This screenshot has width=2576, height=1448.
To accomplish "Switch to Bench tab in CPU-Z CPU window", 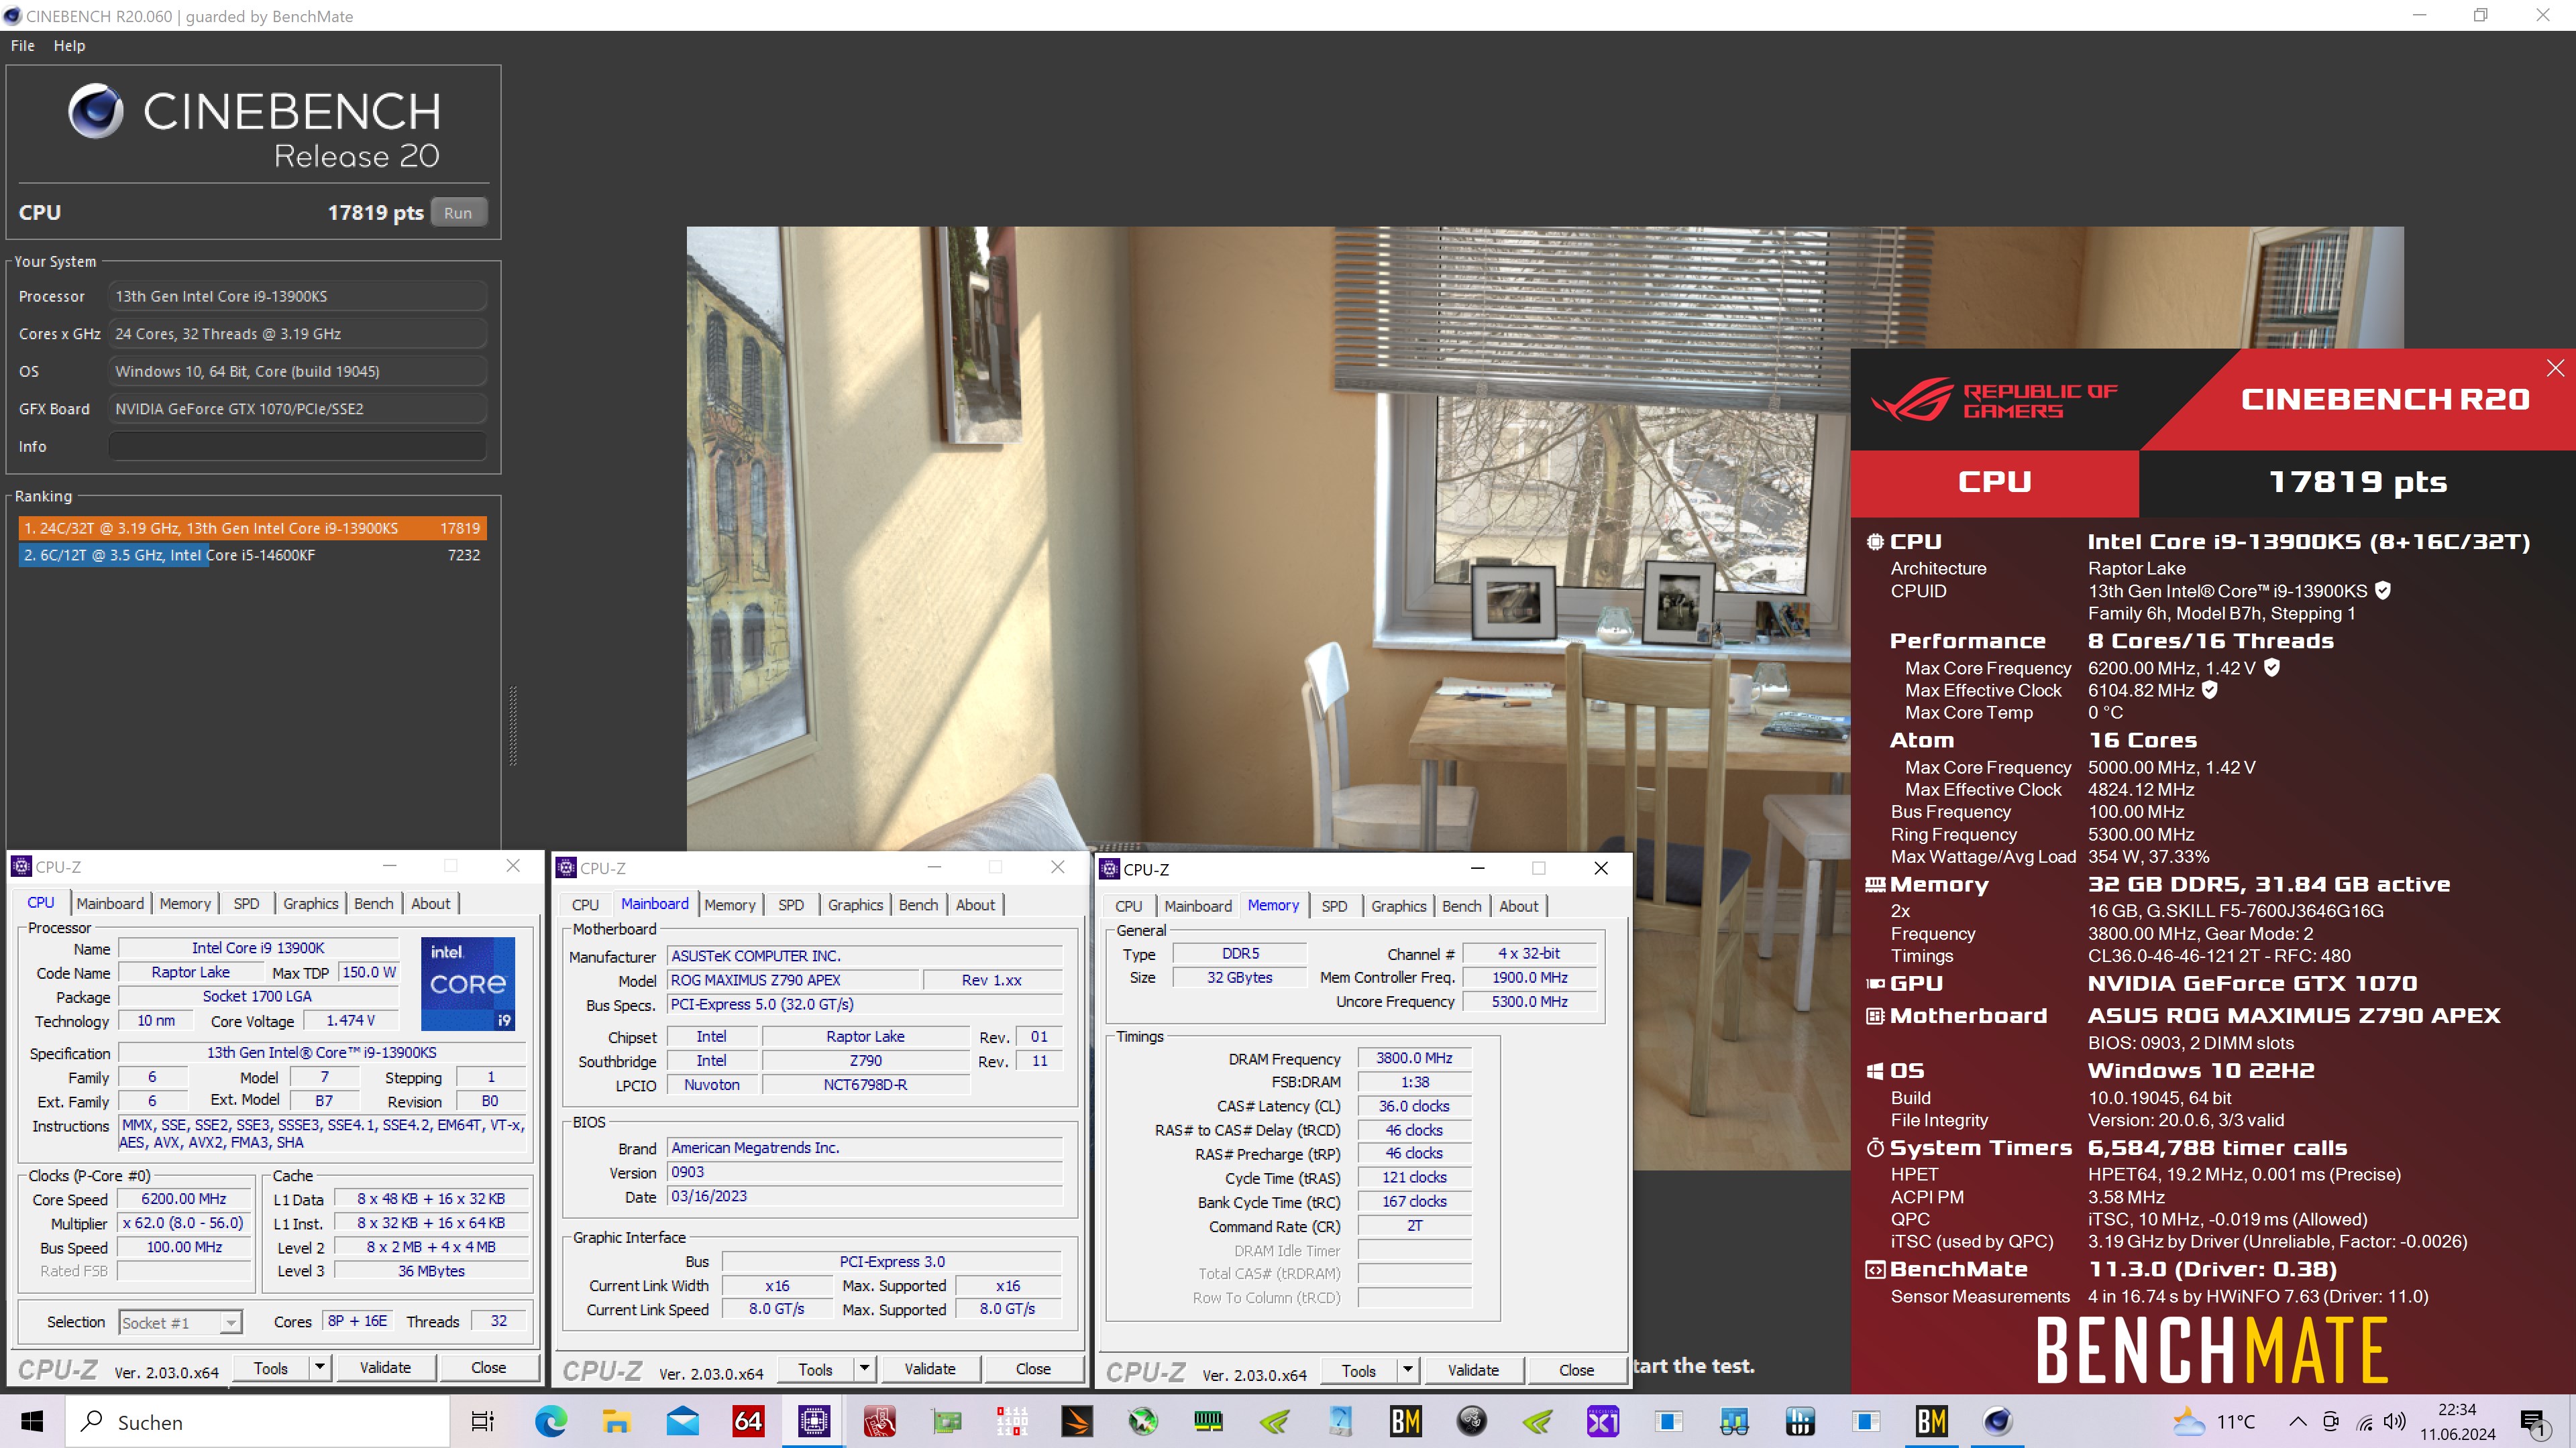I will coord(373,904).
